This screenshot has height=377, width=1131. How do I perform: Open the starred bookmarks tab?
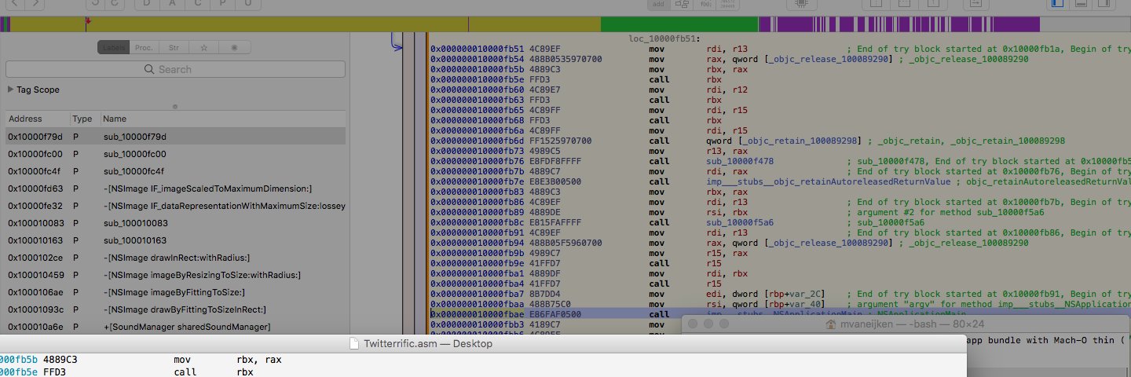pyautogui.click(x=203, y=47)
